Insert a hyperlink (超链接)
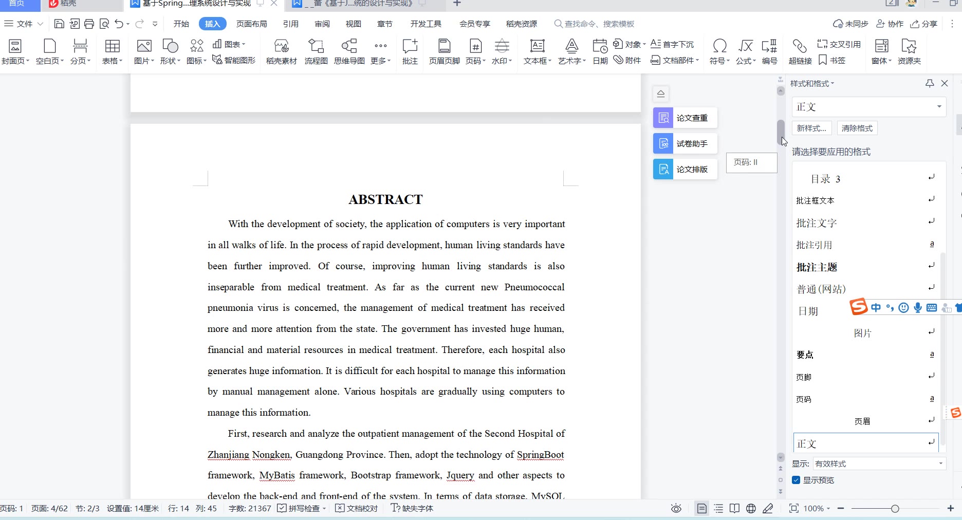 [x=800, y=51]
